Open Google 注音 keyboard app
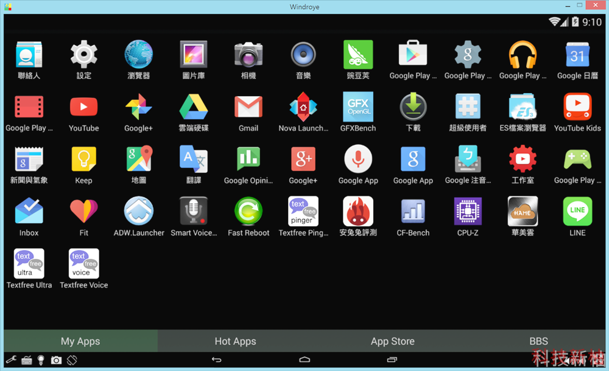Viewport: 609px width, 371px height. tap(468, 159)
